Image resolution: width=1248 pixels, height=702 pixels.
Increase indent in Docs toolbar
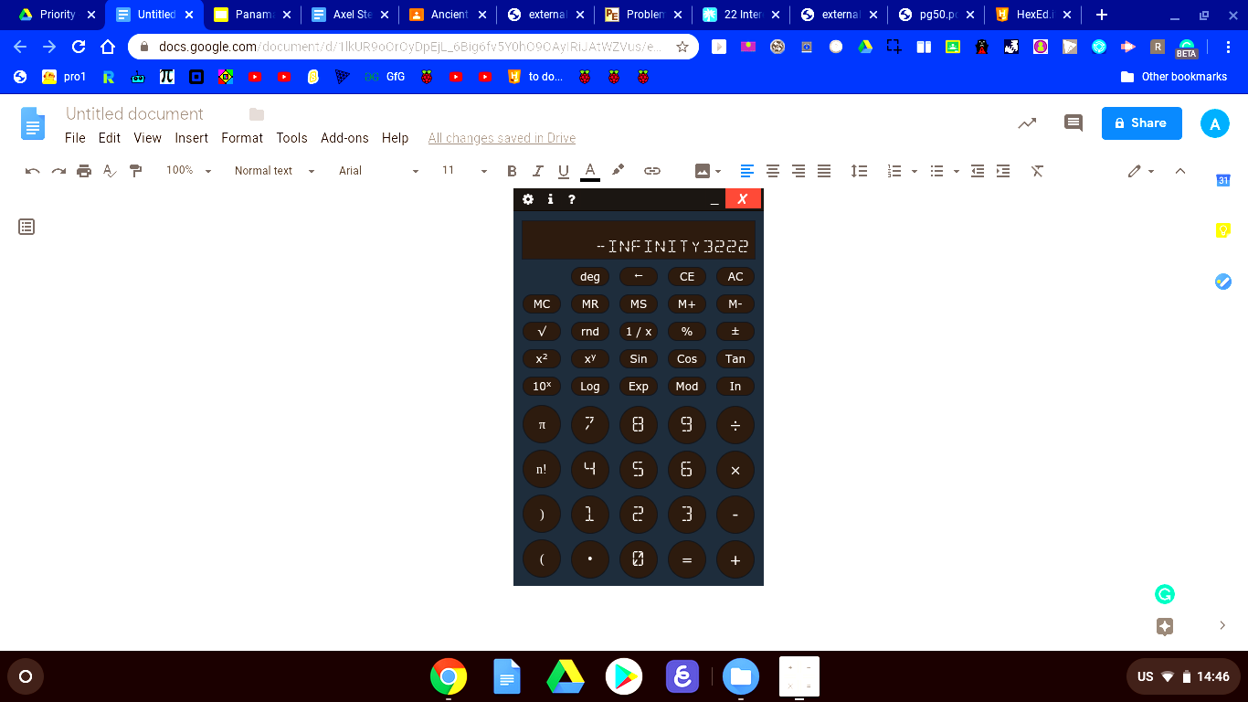pos(1003,171)
